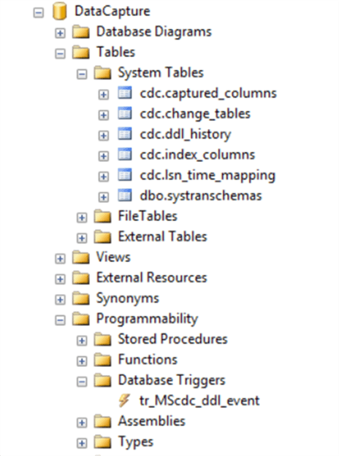Click the Stored Procedures folder icon
Screen dimensions: 339x456
tap(102, 339)
